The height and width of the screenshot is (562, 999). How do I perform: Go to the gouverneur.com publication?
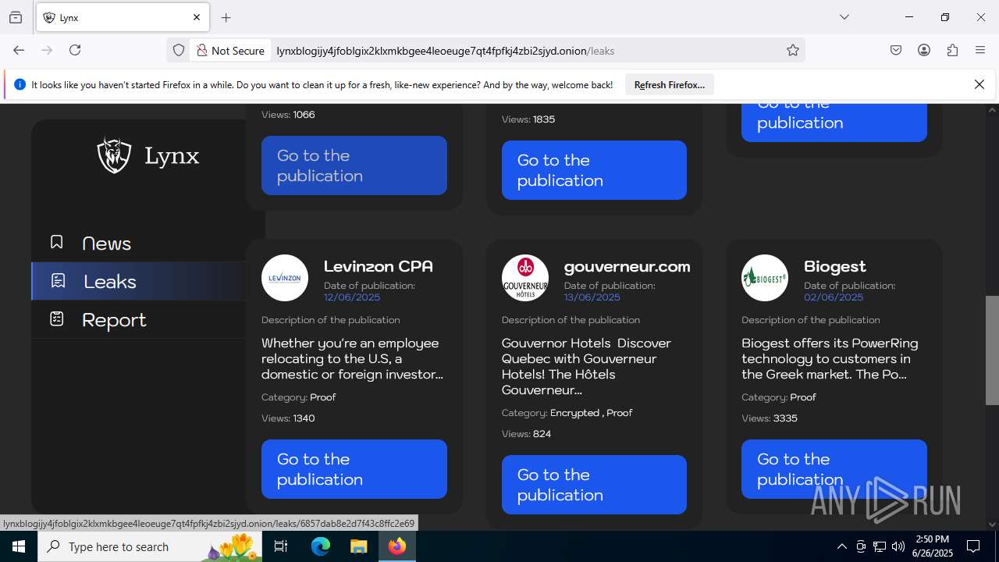(x=594, y=485)
